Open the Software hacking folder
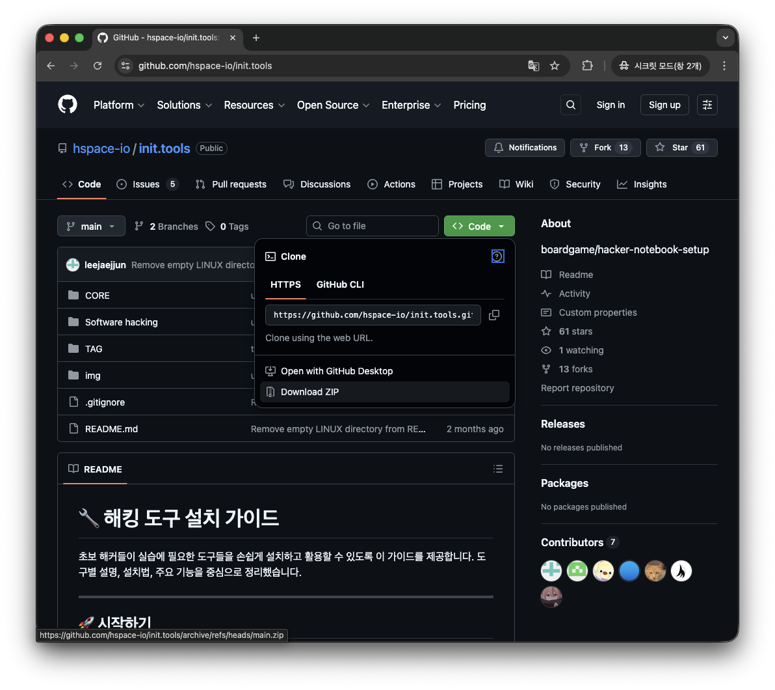775x690 pixels. click(x=121, y=322)
